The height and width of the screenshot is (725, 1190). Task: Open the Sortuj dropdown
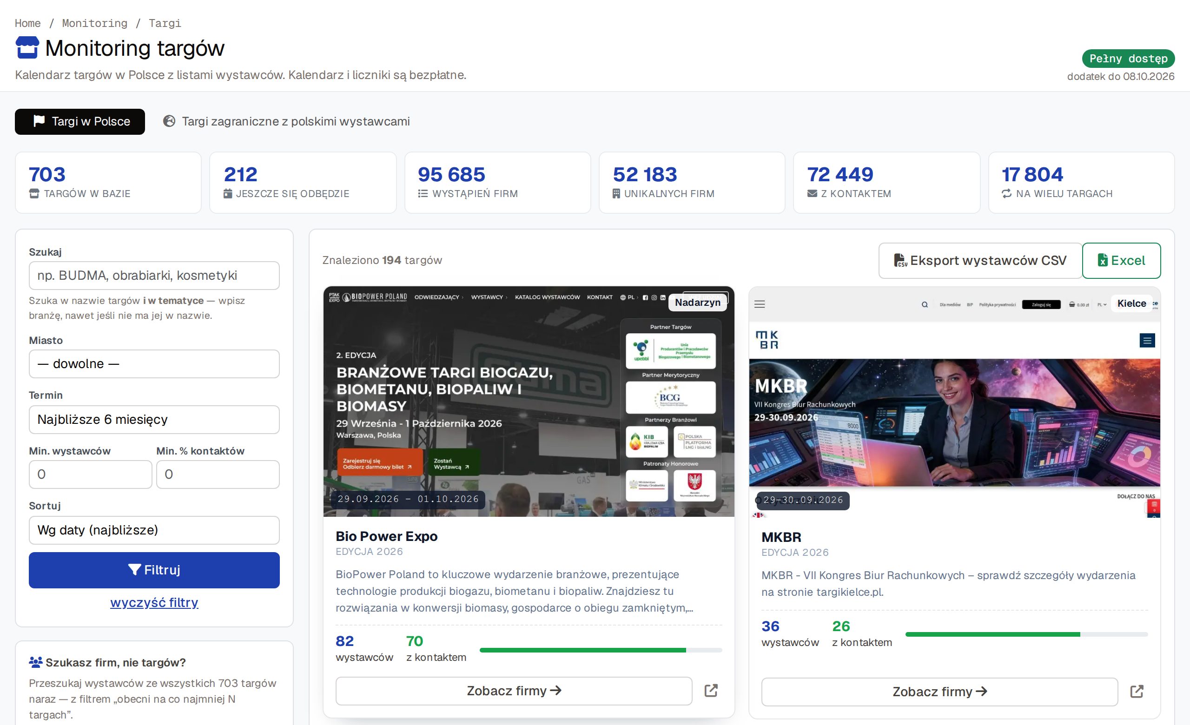pyautogui.click(x=154, y=530)
